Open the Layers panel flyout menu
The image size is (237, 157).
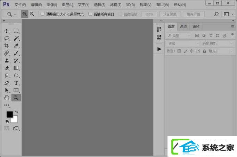232,26
